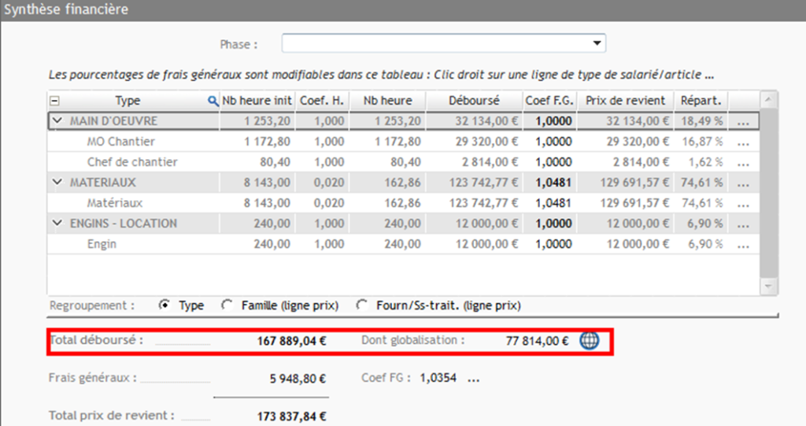The image size is (806, 426).
Task: Click the Prix de revient column header
Action: (x=625, y=100)
